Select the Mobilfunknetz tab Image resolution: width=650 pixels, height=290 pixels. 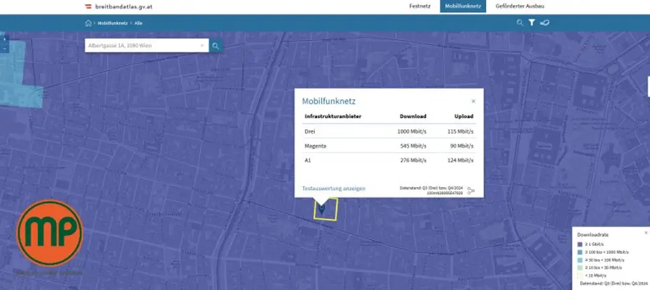click(463, 6)
